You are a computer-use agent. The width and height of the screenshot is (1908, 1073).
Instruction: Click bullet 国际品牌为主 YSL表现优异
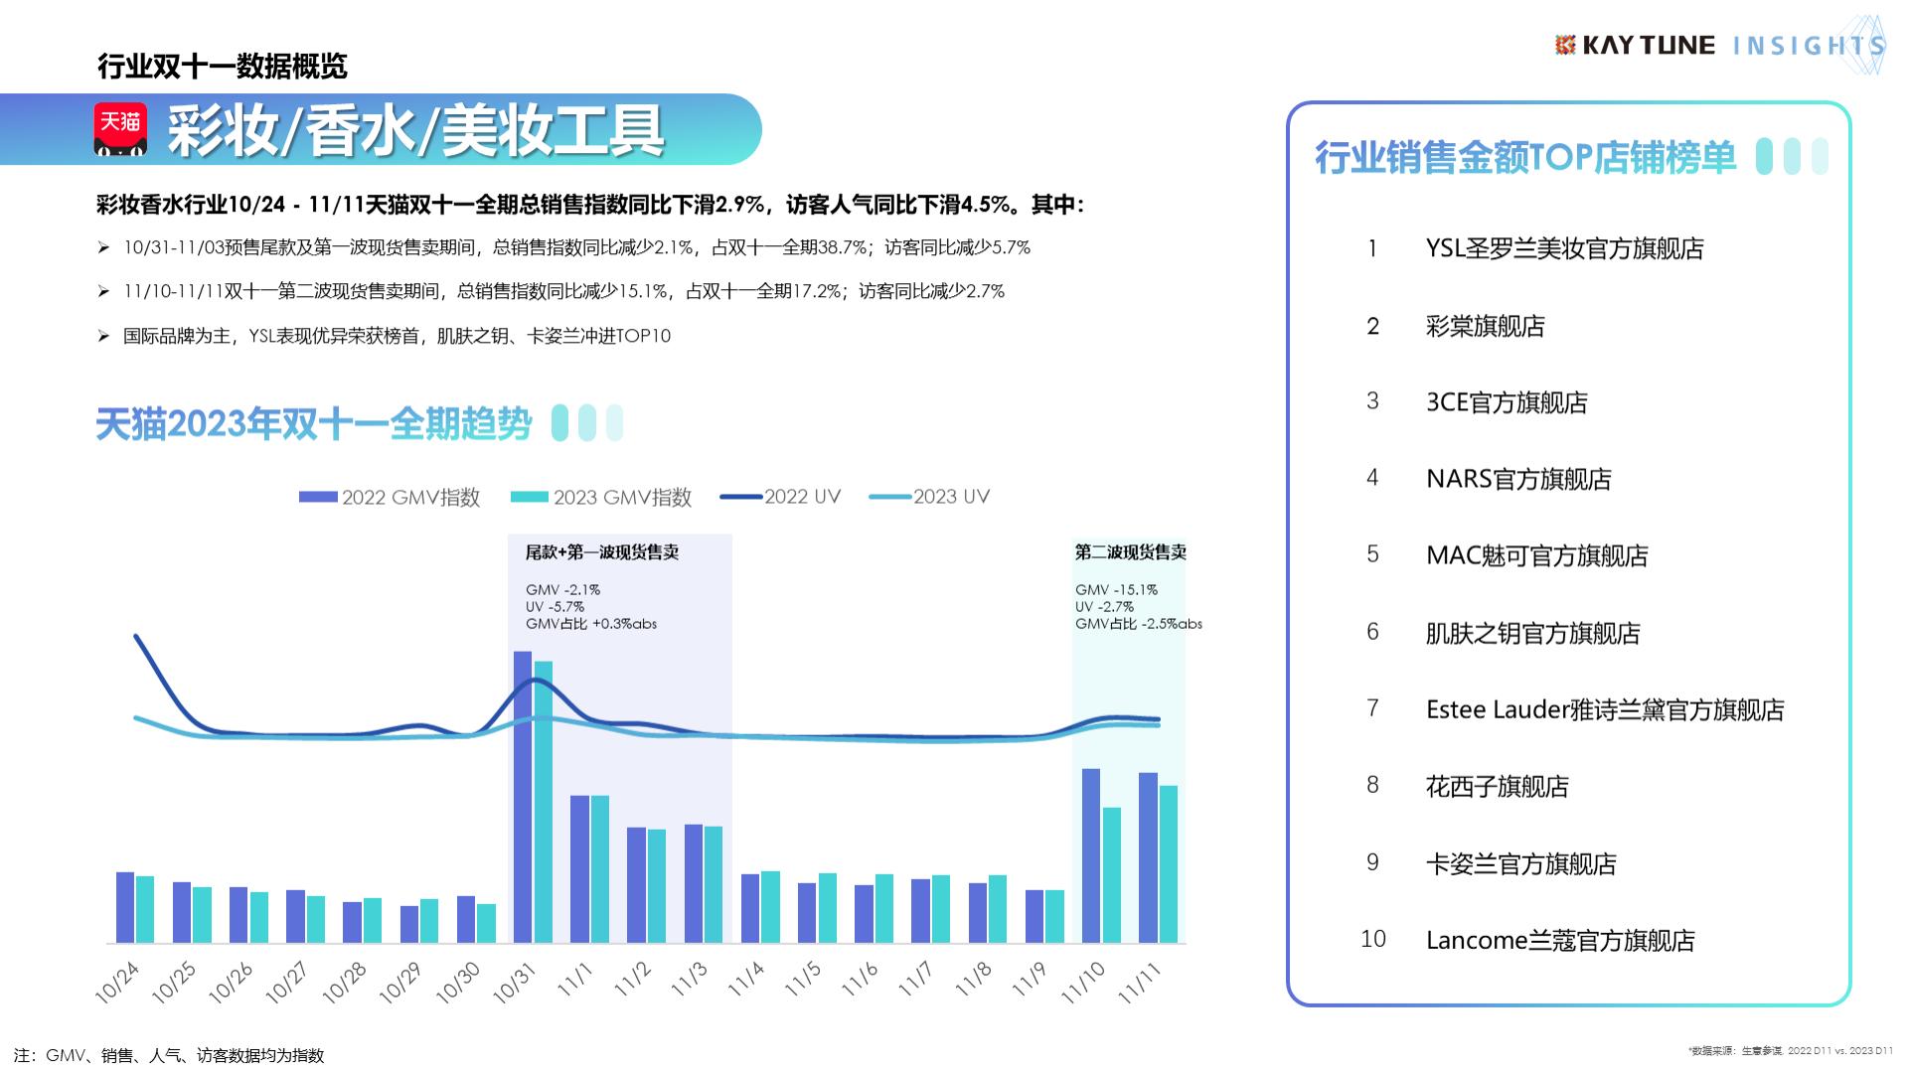[397, 336]
